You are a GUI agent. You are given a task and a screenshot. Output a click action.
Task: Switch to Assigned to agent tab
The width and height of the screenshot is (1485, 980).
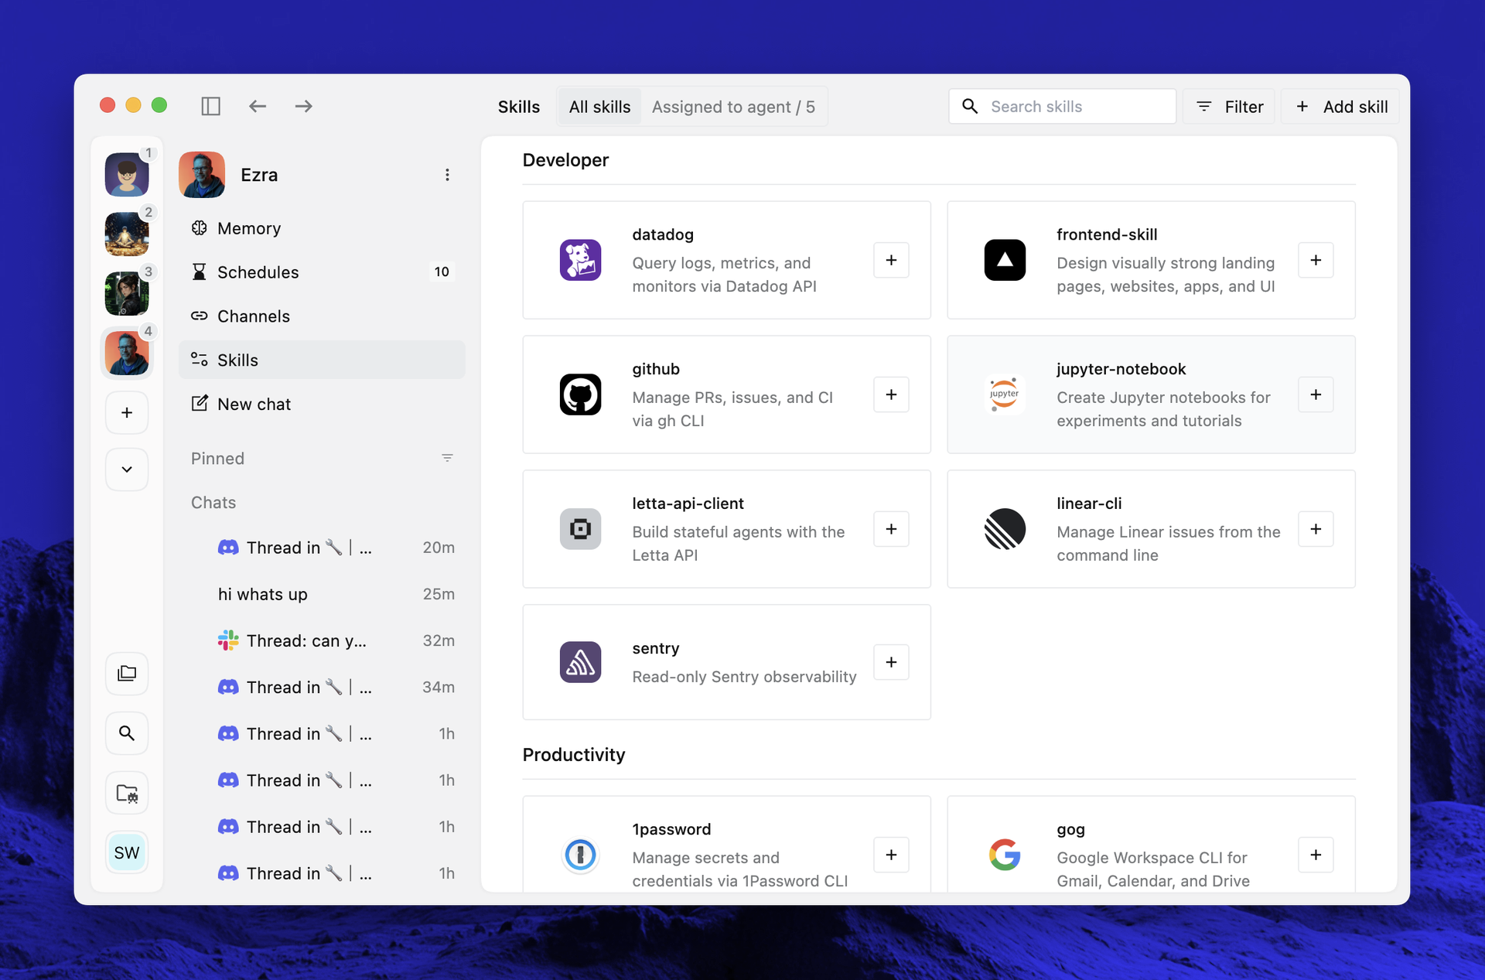(733, 107)
